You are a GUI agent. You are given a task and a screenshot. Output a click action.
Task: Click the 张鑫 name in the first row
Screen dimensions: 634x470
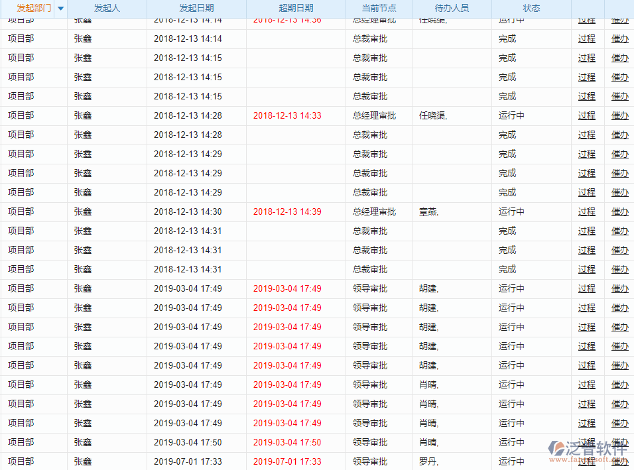81,19
